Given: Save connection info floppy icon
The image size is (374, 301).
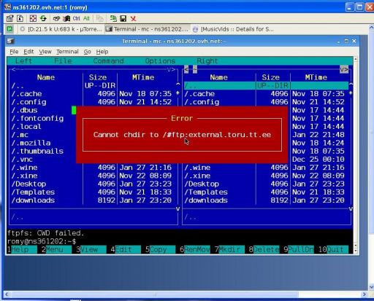Looking at the screenshot, I should 123,18.
